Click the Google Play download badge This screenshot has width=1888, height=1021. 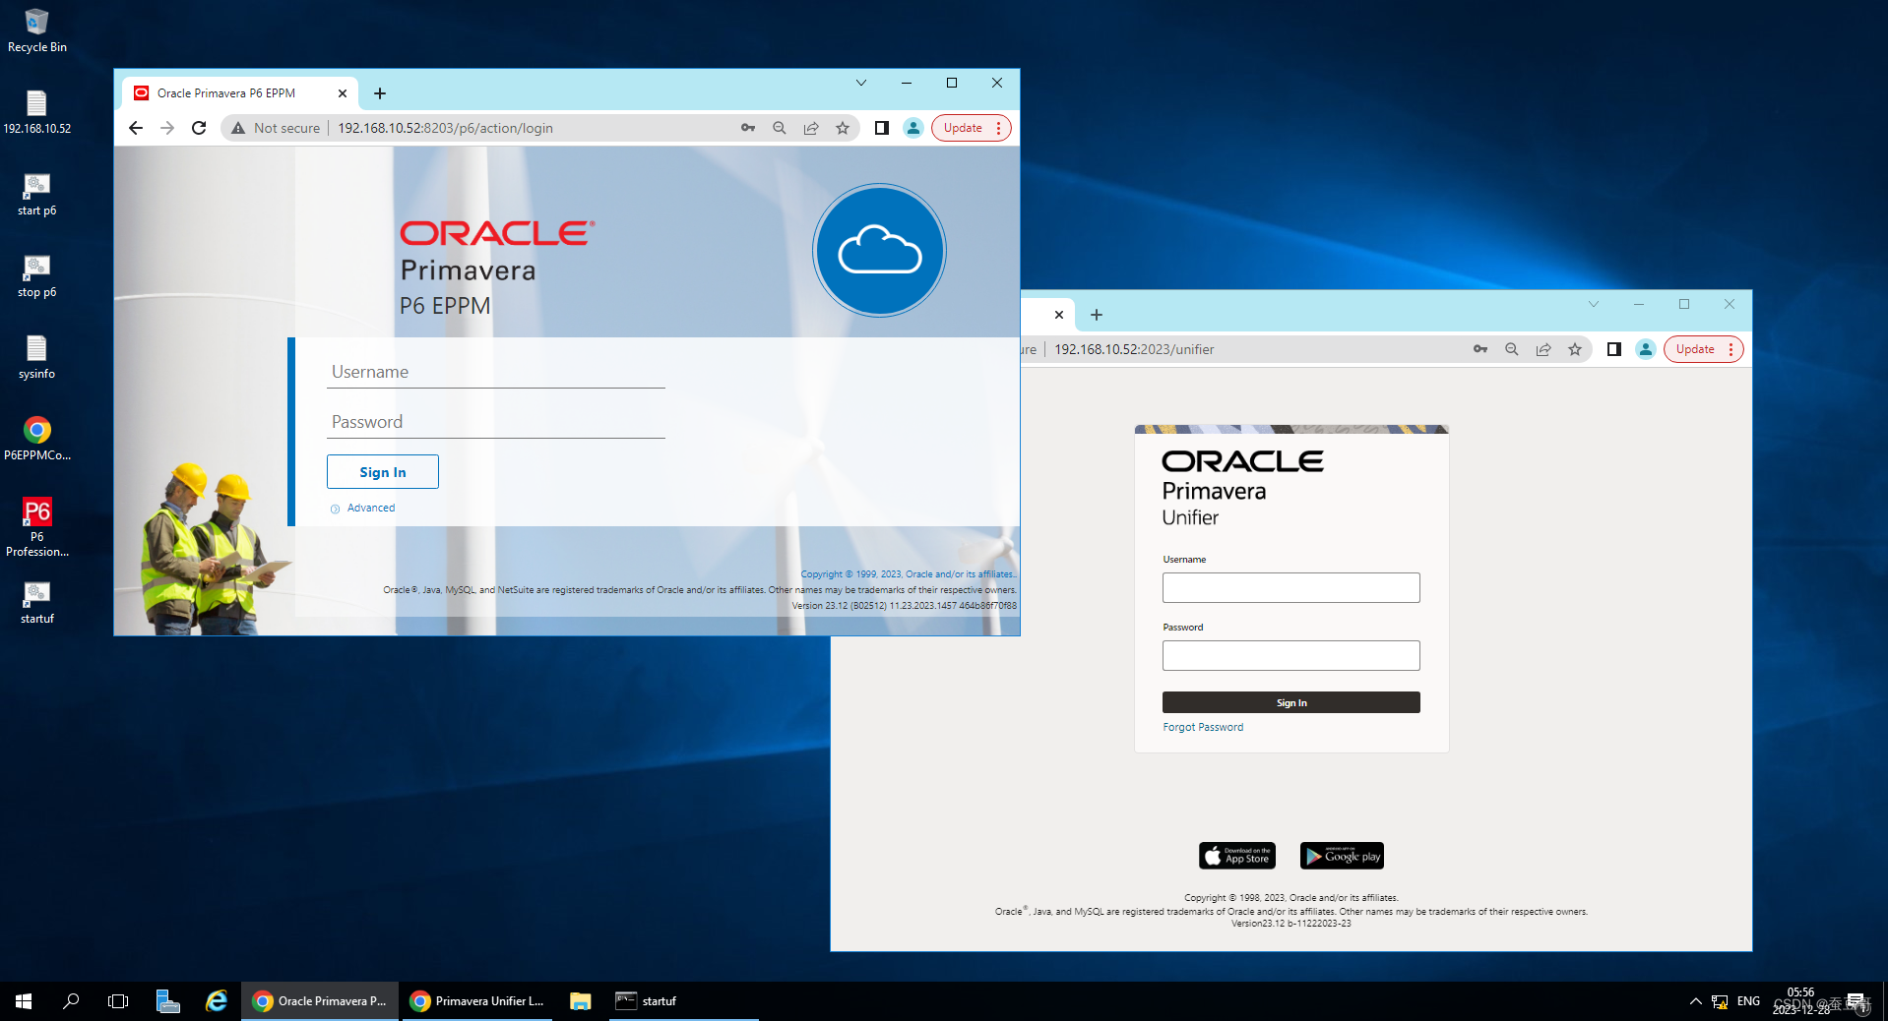(1341, 855)
